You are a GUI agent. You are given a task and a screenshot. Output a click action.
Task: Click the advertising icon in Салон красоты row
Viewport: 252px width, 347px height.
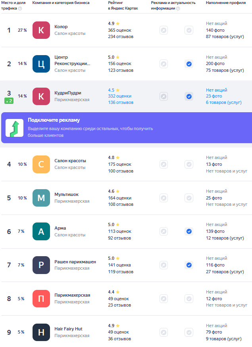pyautogui.click(x=164, y=164)
